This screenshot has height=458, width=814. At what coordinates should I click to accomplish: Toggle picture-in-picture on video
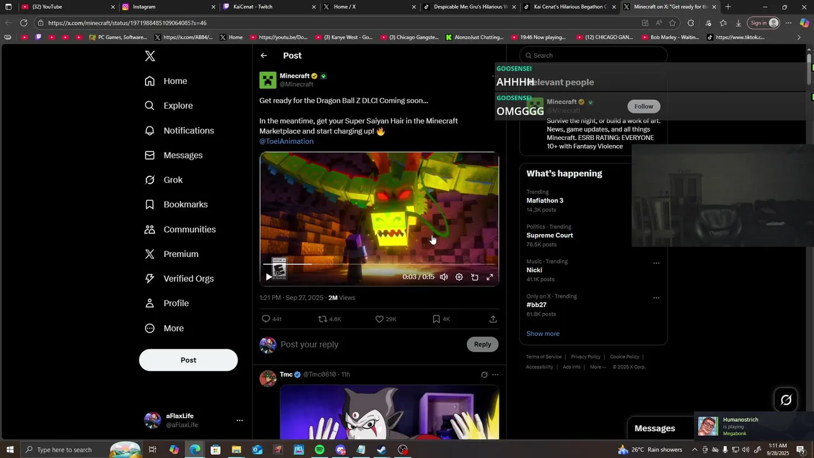[474, 277]
